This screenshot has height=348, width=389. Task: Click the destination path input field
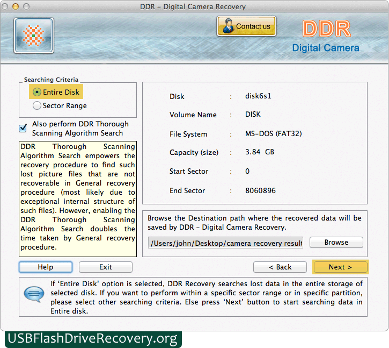coord(225,243)
